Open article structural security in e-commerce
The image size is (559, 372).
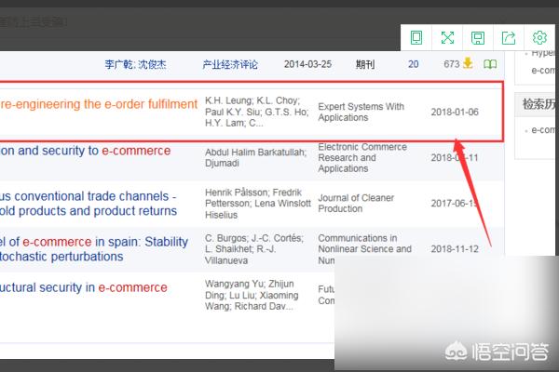click(84, 287)
